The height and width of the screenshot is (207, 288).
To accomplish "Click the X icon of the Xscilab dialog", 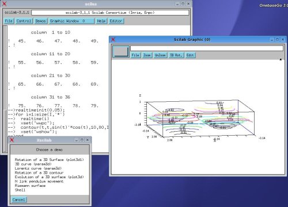I will pos(12,140).
